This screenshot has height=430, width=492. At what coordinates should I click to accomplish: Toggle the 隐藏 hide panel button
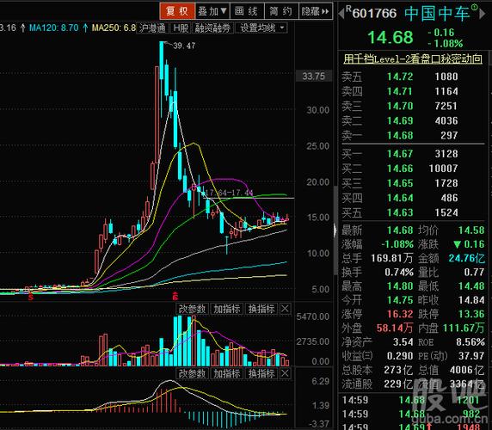point(316,11)
